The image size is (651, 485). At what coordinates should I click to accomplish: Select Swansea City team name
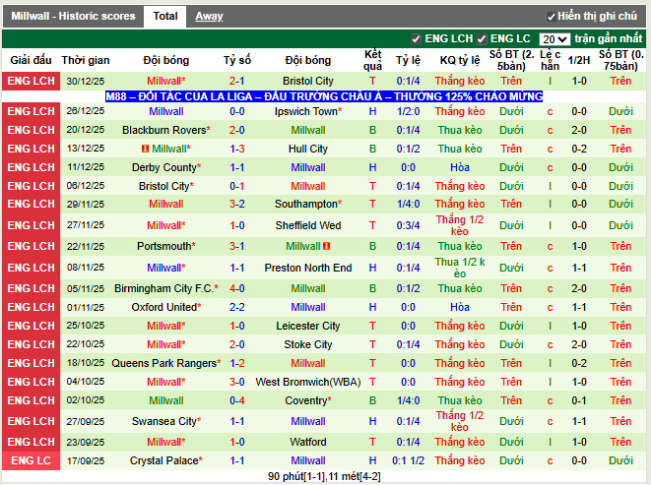click(x=166, y=421)
